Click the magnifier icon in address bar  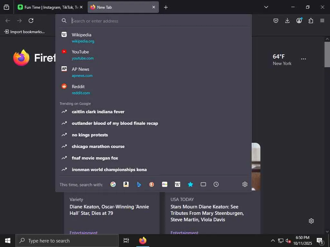[64, 21]
